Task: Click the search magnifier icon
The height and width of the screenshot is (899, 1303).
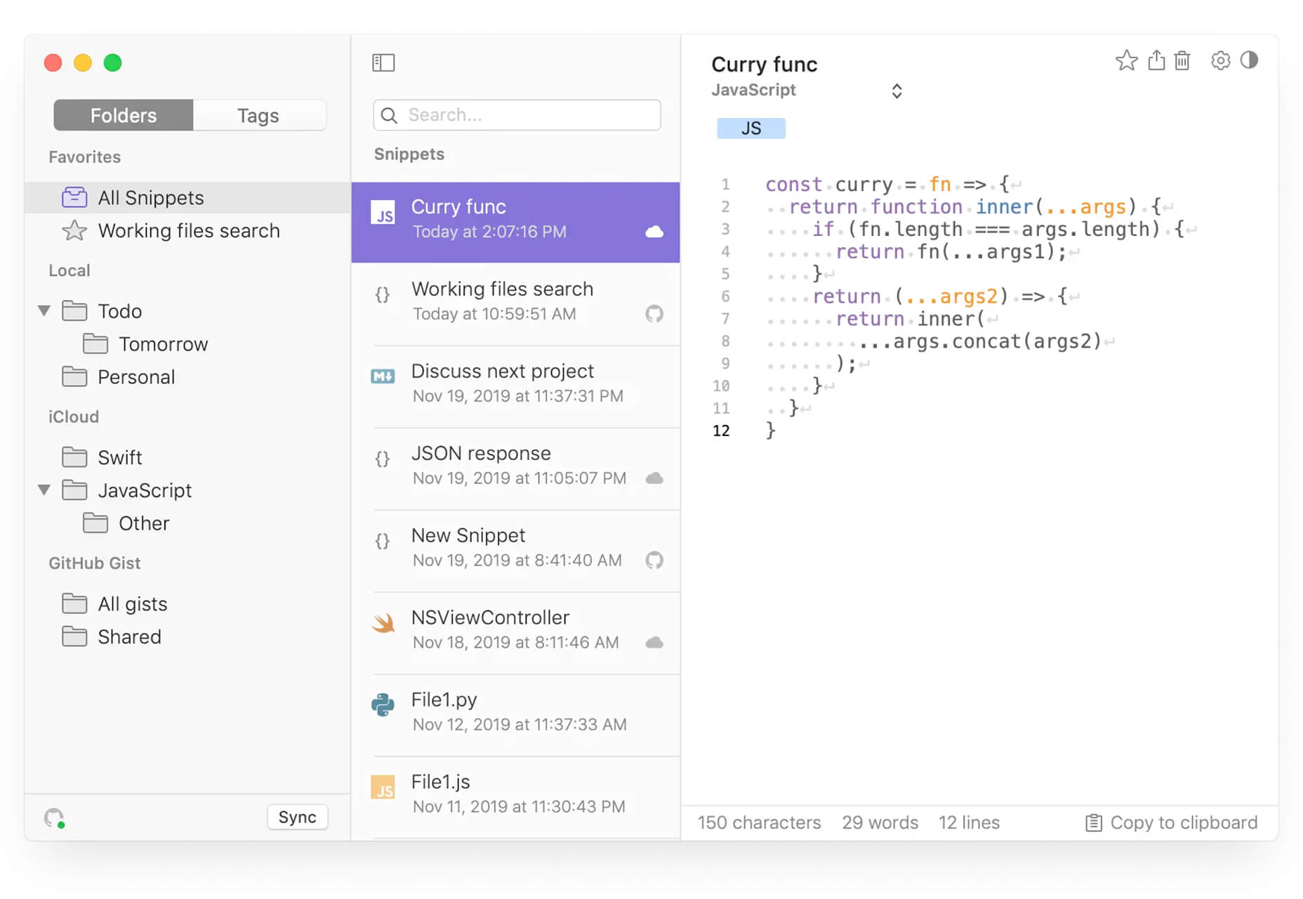Action: pyautogui.click(x=390, y=115)
